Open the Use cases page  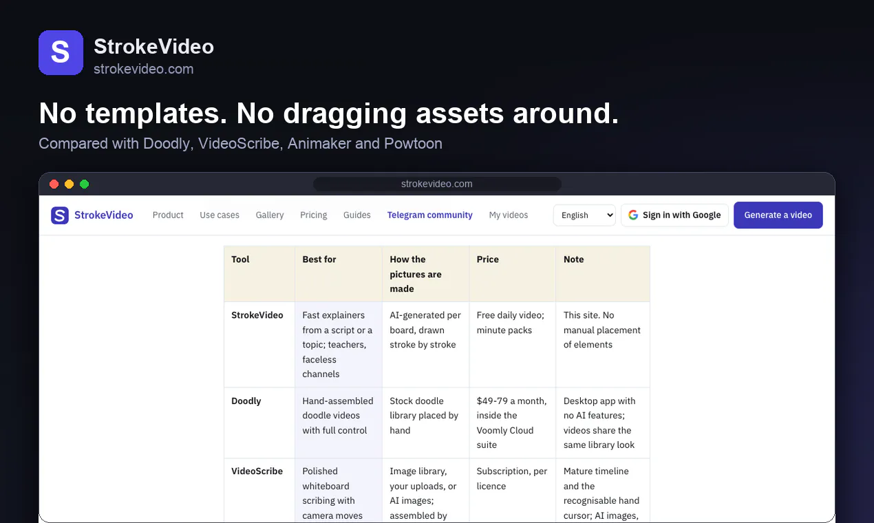pyautogui.click(x=220, y=215)
